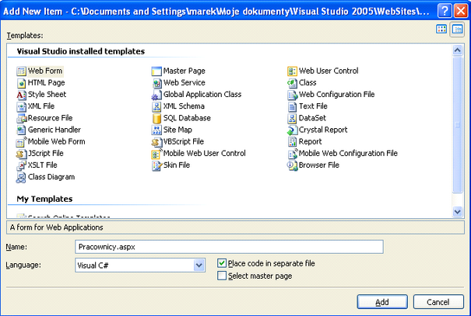Viewport: 471px width, 316px height.
Task: Pick the JScript File icon
Action: [x=21, y=154]
